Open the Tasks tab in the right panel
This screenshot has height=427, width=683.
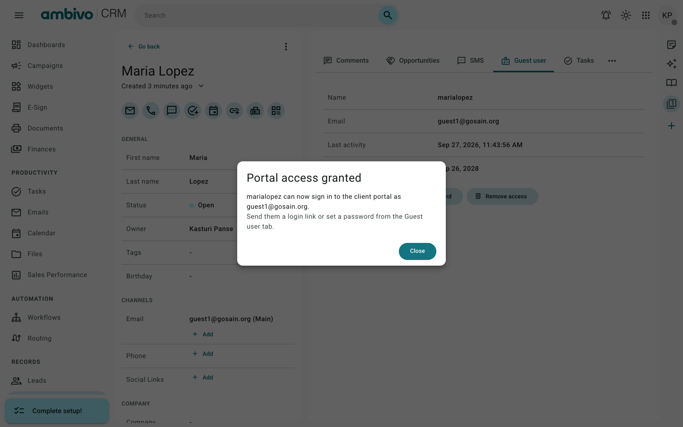click(x=579, y=61)
